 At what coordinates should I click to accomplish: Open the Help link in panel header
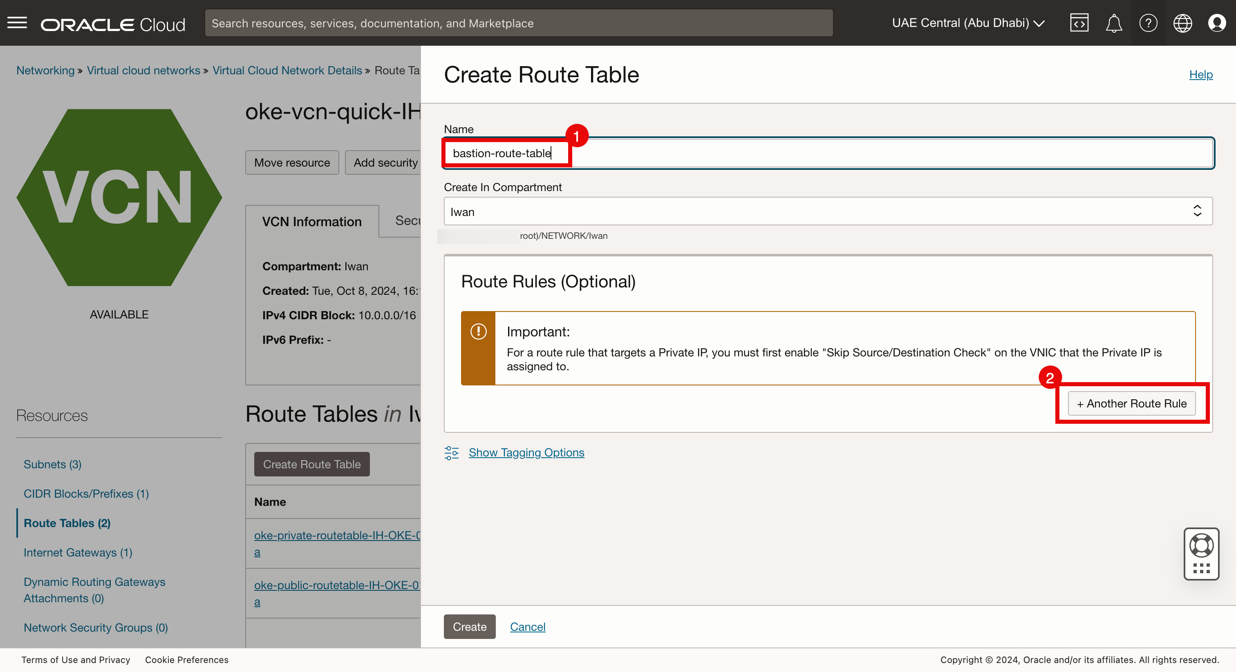(1200, 74)
